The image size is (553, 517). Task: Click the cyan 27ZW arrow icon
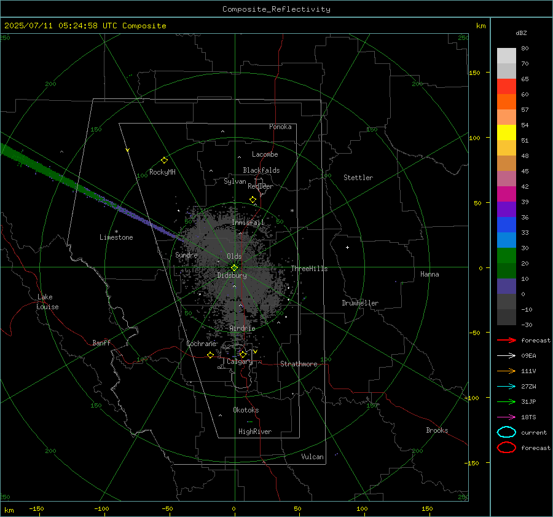tap(506, 387)
